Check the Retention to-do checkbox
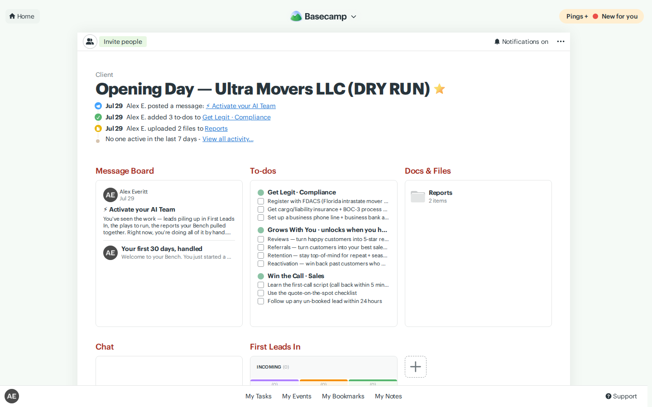The height and width of the screenshot is (407, 652). tap(261, 256)
